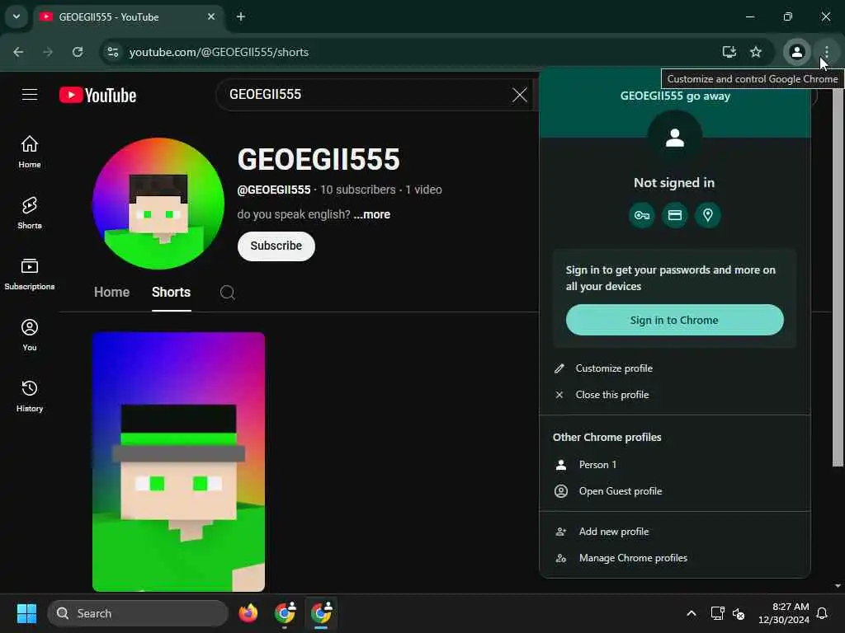Click the install app icon in address bar
Image resolution: width=845 pixels, height=633 pixels.
tap(729, 52)
